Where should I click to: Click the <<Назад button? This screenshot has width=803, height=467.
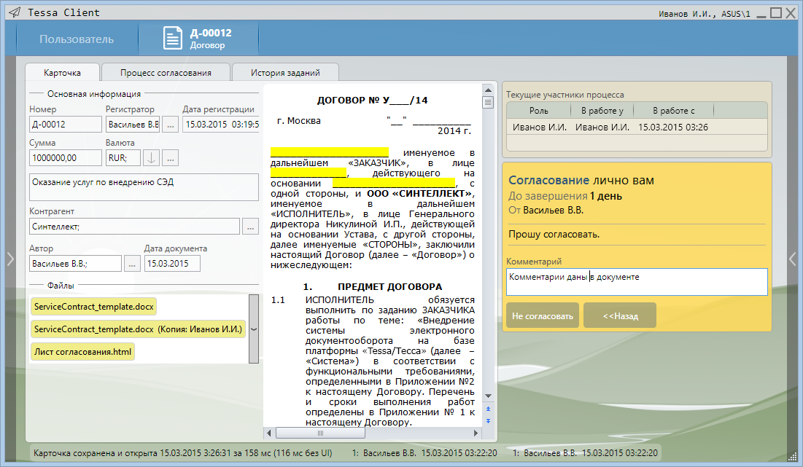620,315
